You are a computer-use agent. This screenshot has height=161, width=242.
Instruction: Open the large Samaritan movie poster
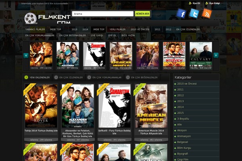coord(115,106)
